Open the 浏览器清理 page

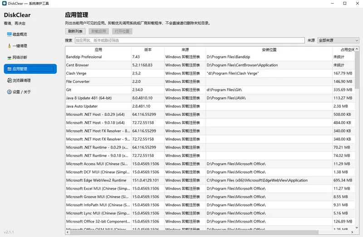point(30,81)
